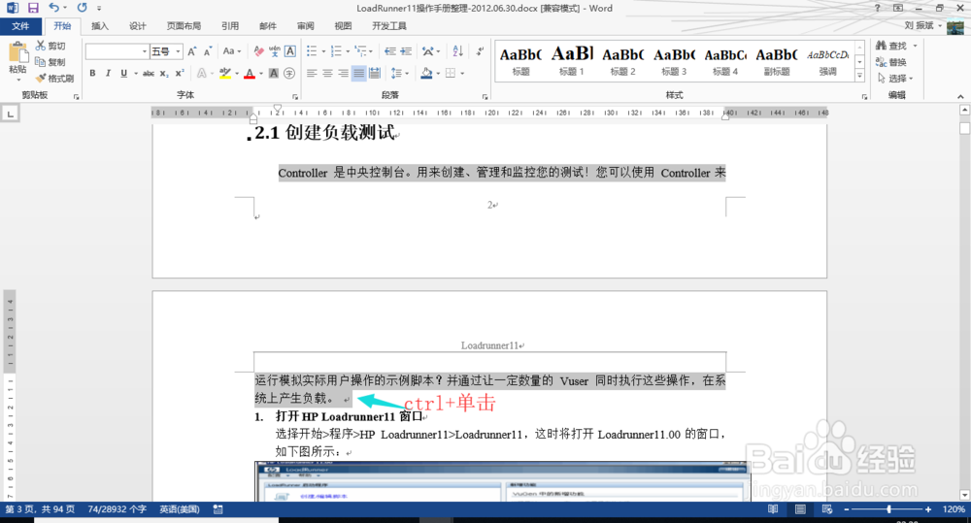Click Copy (复制) icon
The width and height of the screenshot is (971, 523).
[x=40, y=62]
